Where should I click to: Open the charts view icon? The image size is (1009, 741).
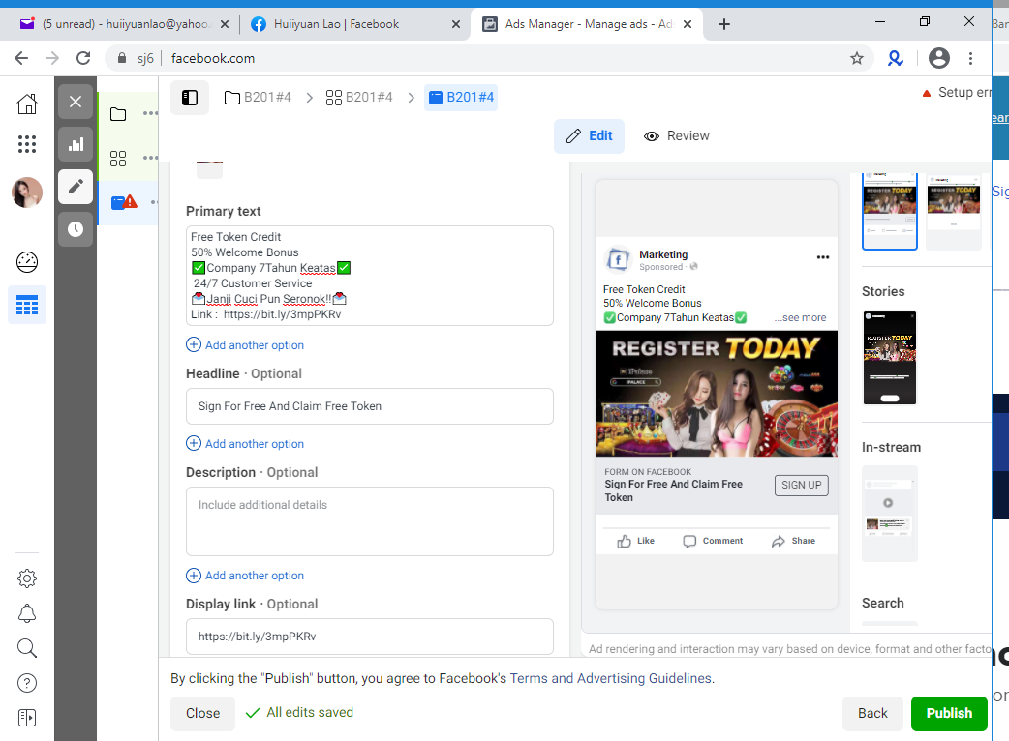click(x=76, y=144)
